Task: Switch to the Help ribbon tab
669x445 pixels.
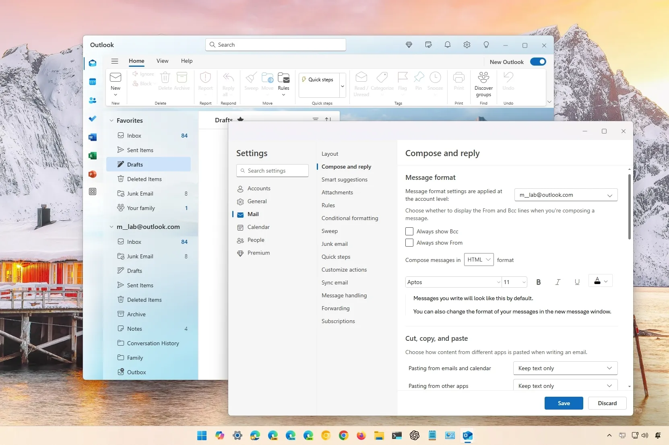Action: click(187, 61)
